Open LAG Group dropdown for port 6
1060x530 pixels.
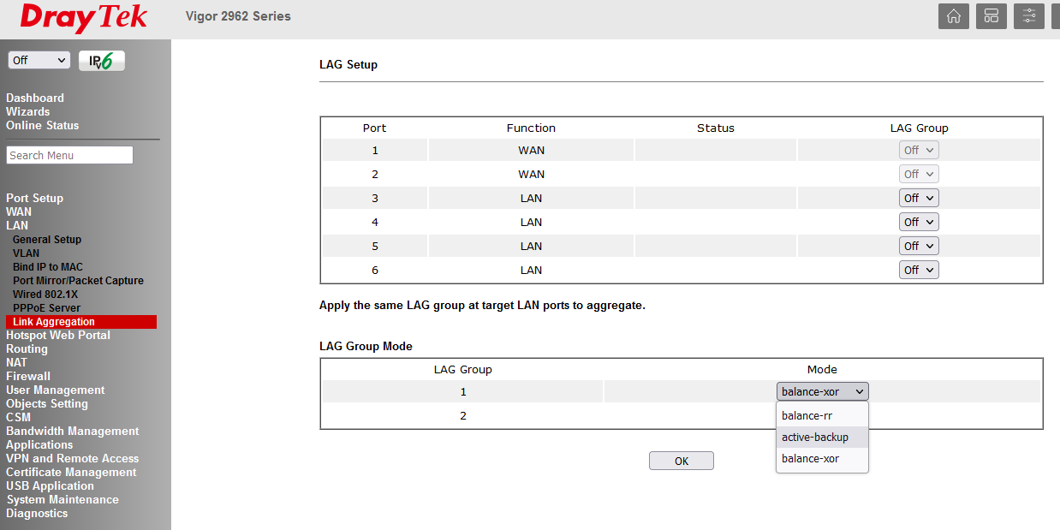[919, 270]
